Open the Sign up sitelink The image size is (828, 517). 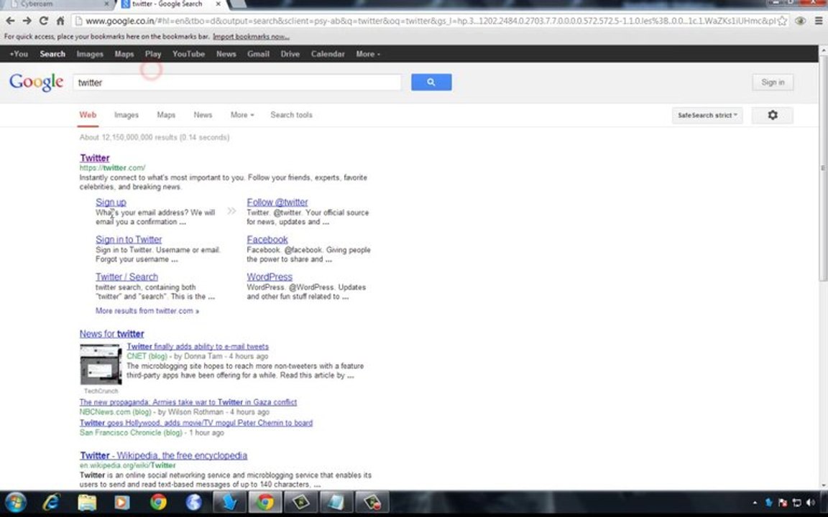pyautogui.click(x=111, y=202)
